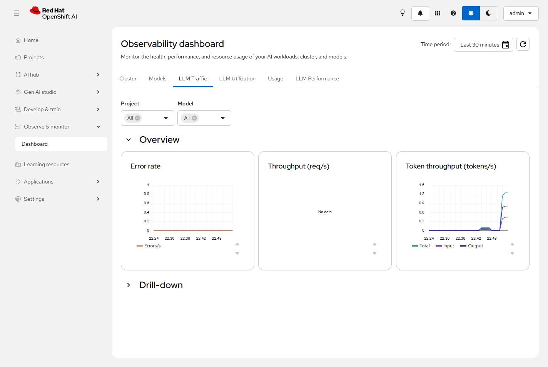Screen dimensions: 548x367
Task: Clear the Project All filter chip
Action: pos(137,118)
